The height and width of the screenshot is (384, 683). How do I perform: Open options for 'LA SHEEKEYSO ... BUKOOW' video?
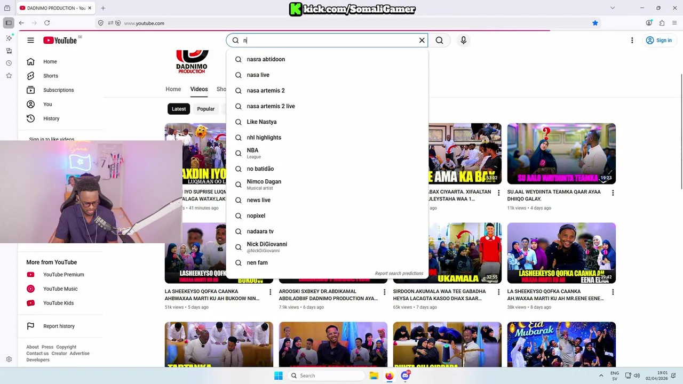pyautogui.click(x=270, y=292)
